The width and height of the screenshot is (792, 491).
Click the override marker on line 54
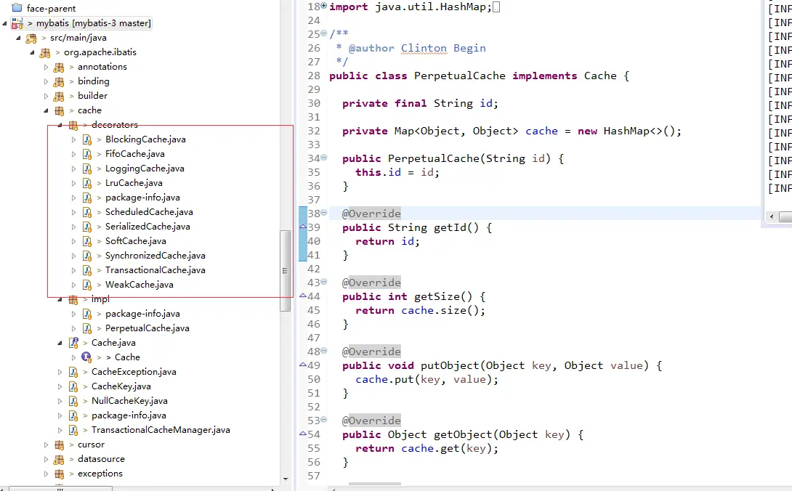[303, 433]
